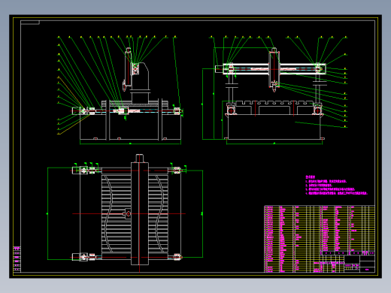The height and width of the screenshot is (293, 391).
Task: Select the green height dimension left of plan view
Action: (47, 213)
